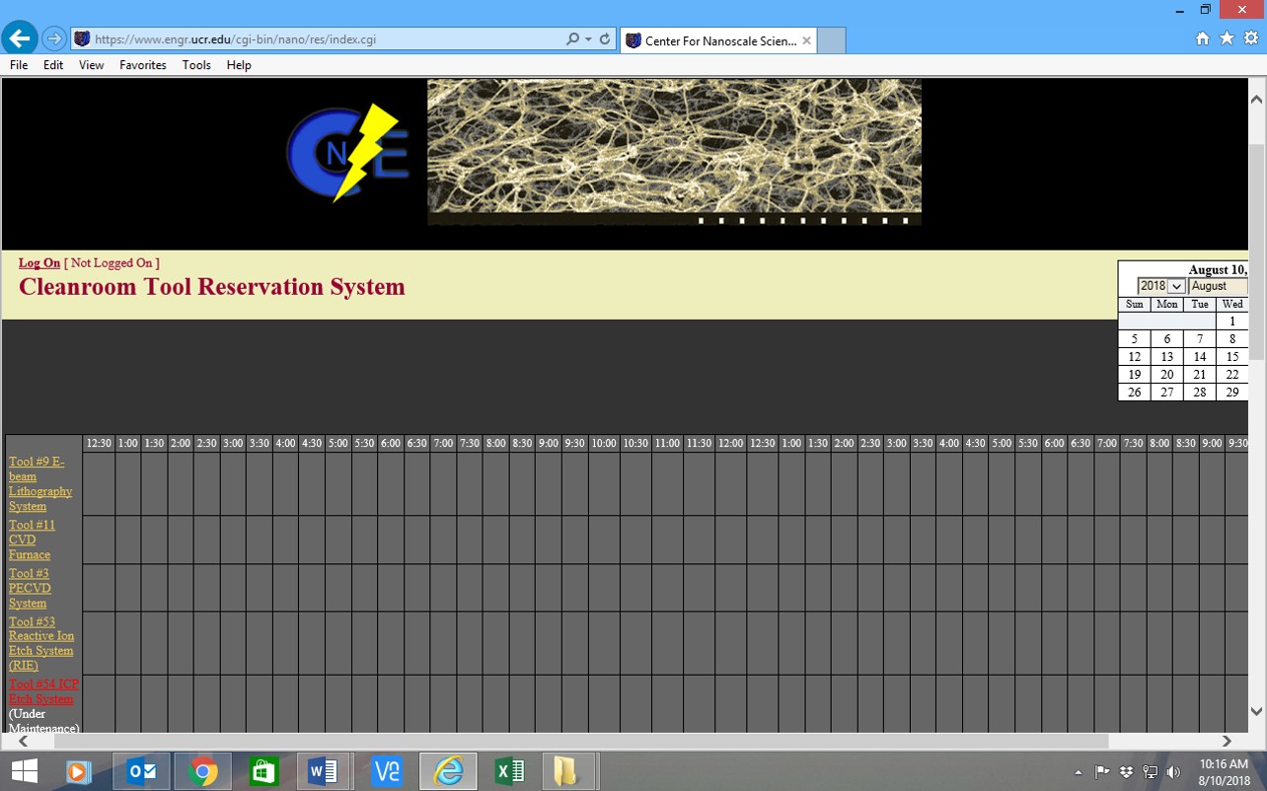Open the Favorites menu

(143, 65)
